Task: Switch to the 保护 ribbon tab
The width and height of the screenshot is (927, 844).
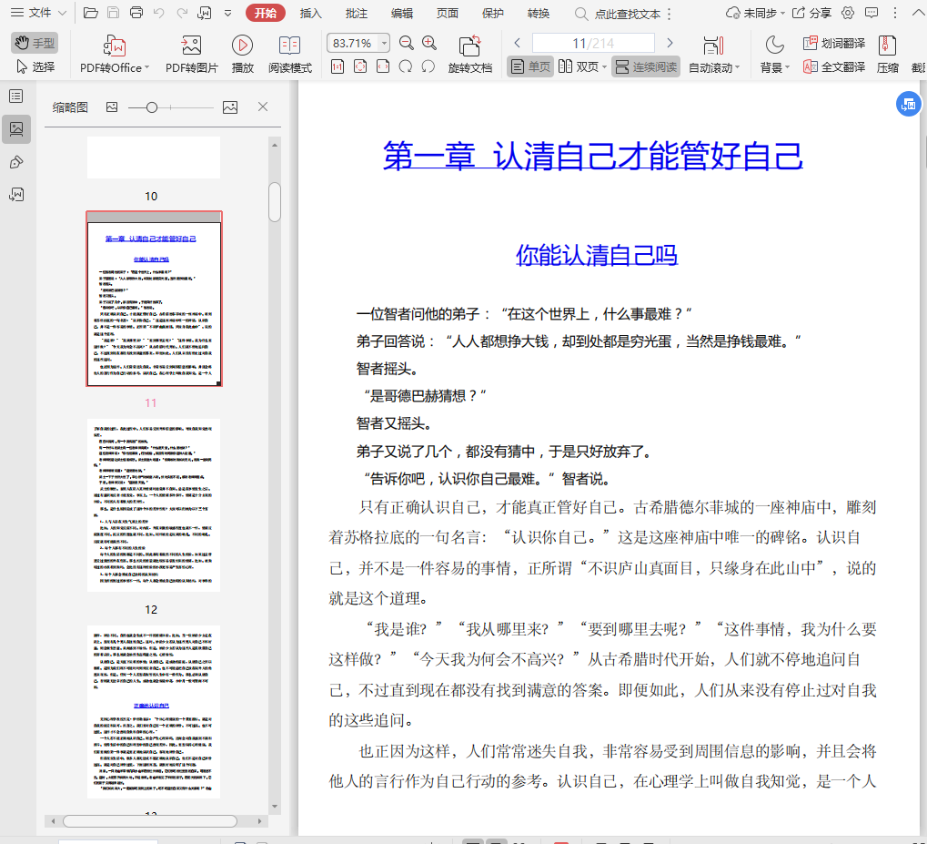Action: pos(492,13)
